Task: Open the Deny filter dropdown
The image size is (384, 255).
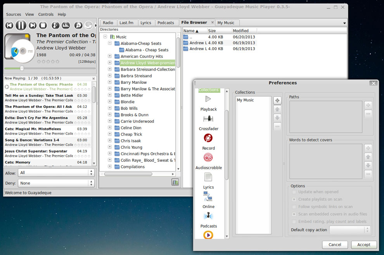Action: tap(56, 183)
